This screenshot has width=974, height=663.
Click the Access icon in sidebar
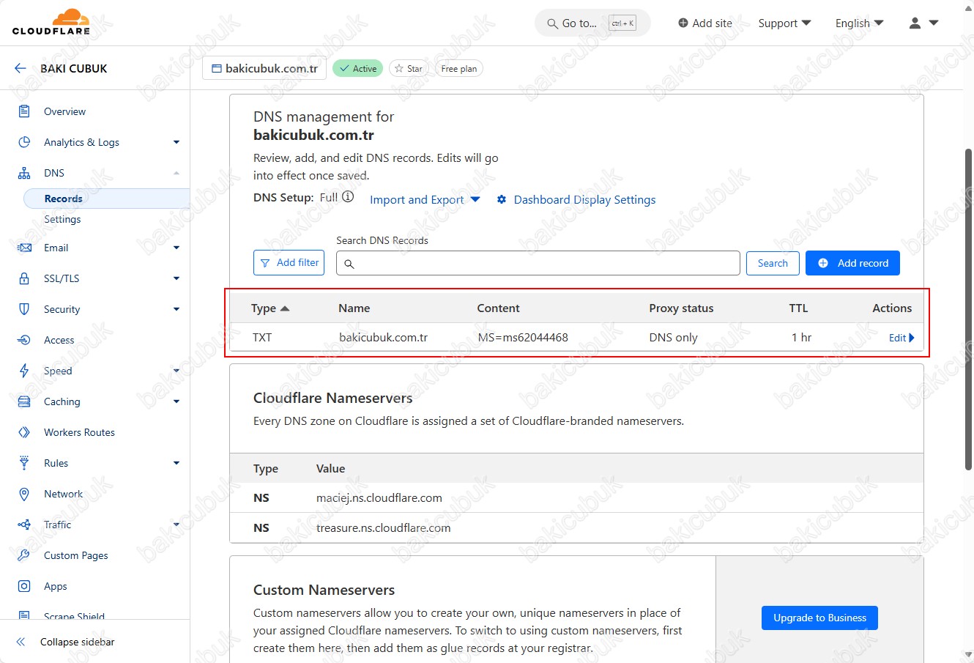pos(24,340)
